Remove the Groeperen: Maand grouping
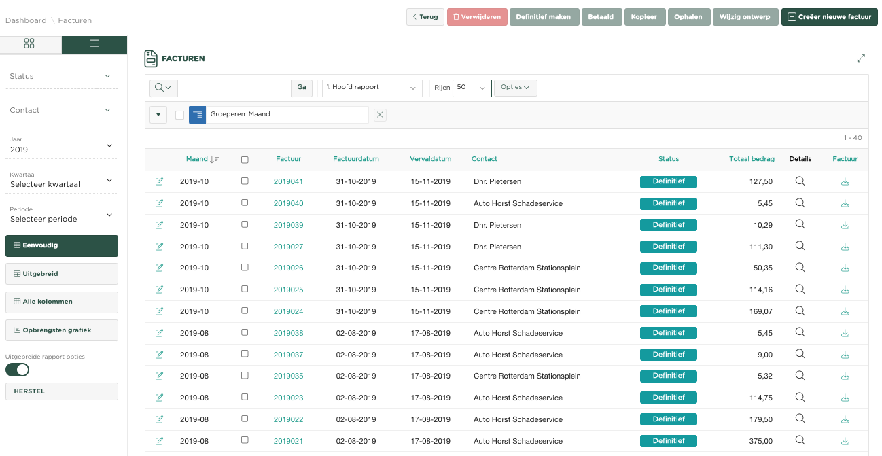882x456 pixels. 380,115
